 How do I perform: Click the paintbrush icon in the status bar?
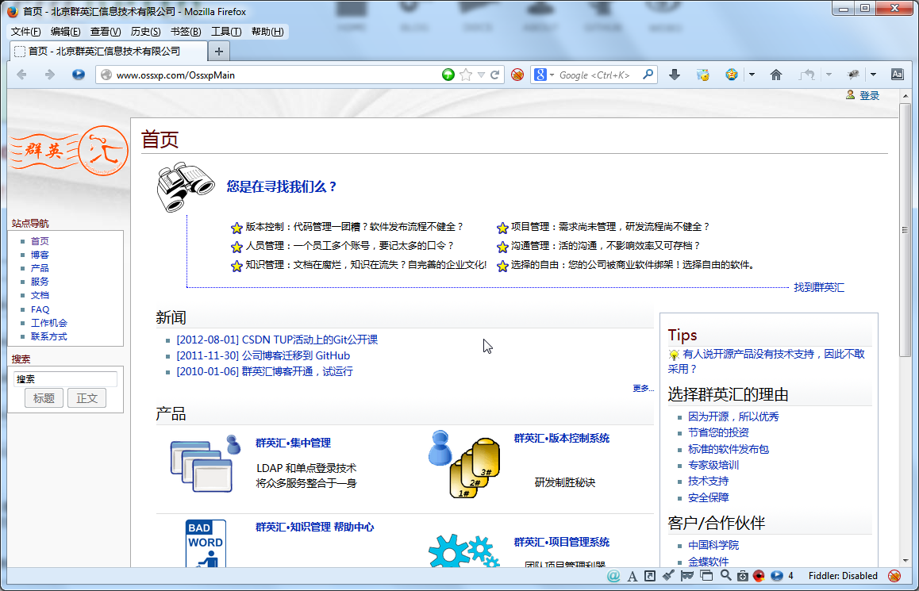click(668, 576)
